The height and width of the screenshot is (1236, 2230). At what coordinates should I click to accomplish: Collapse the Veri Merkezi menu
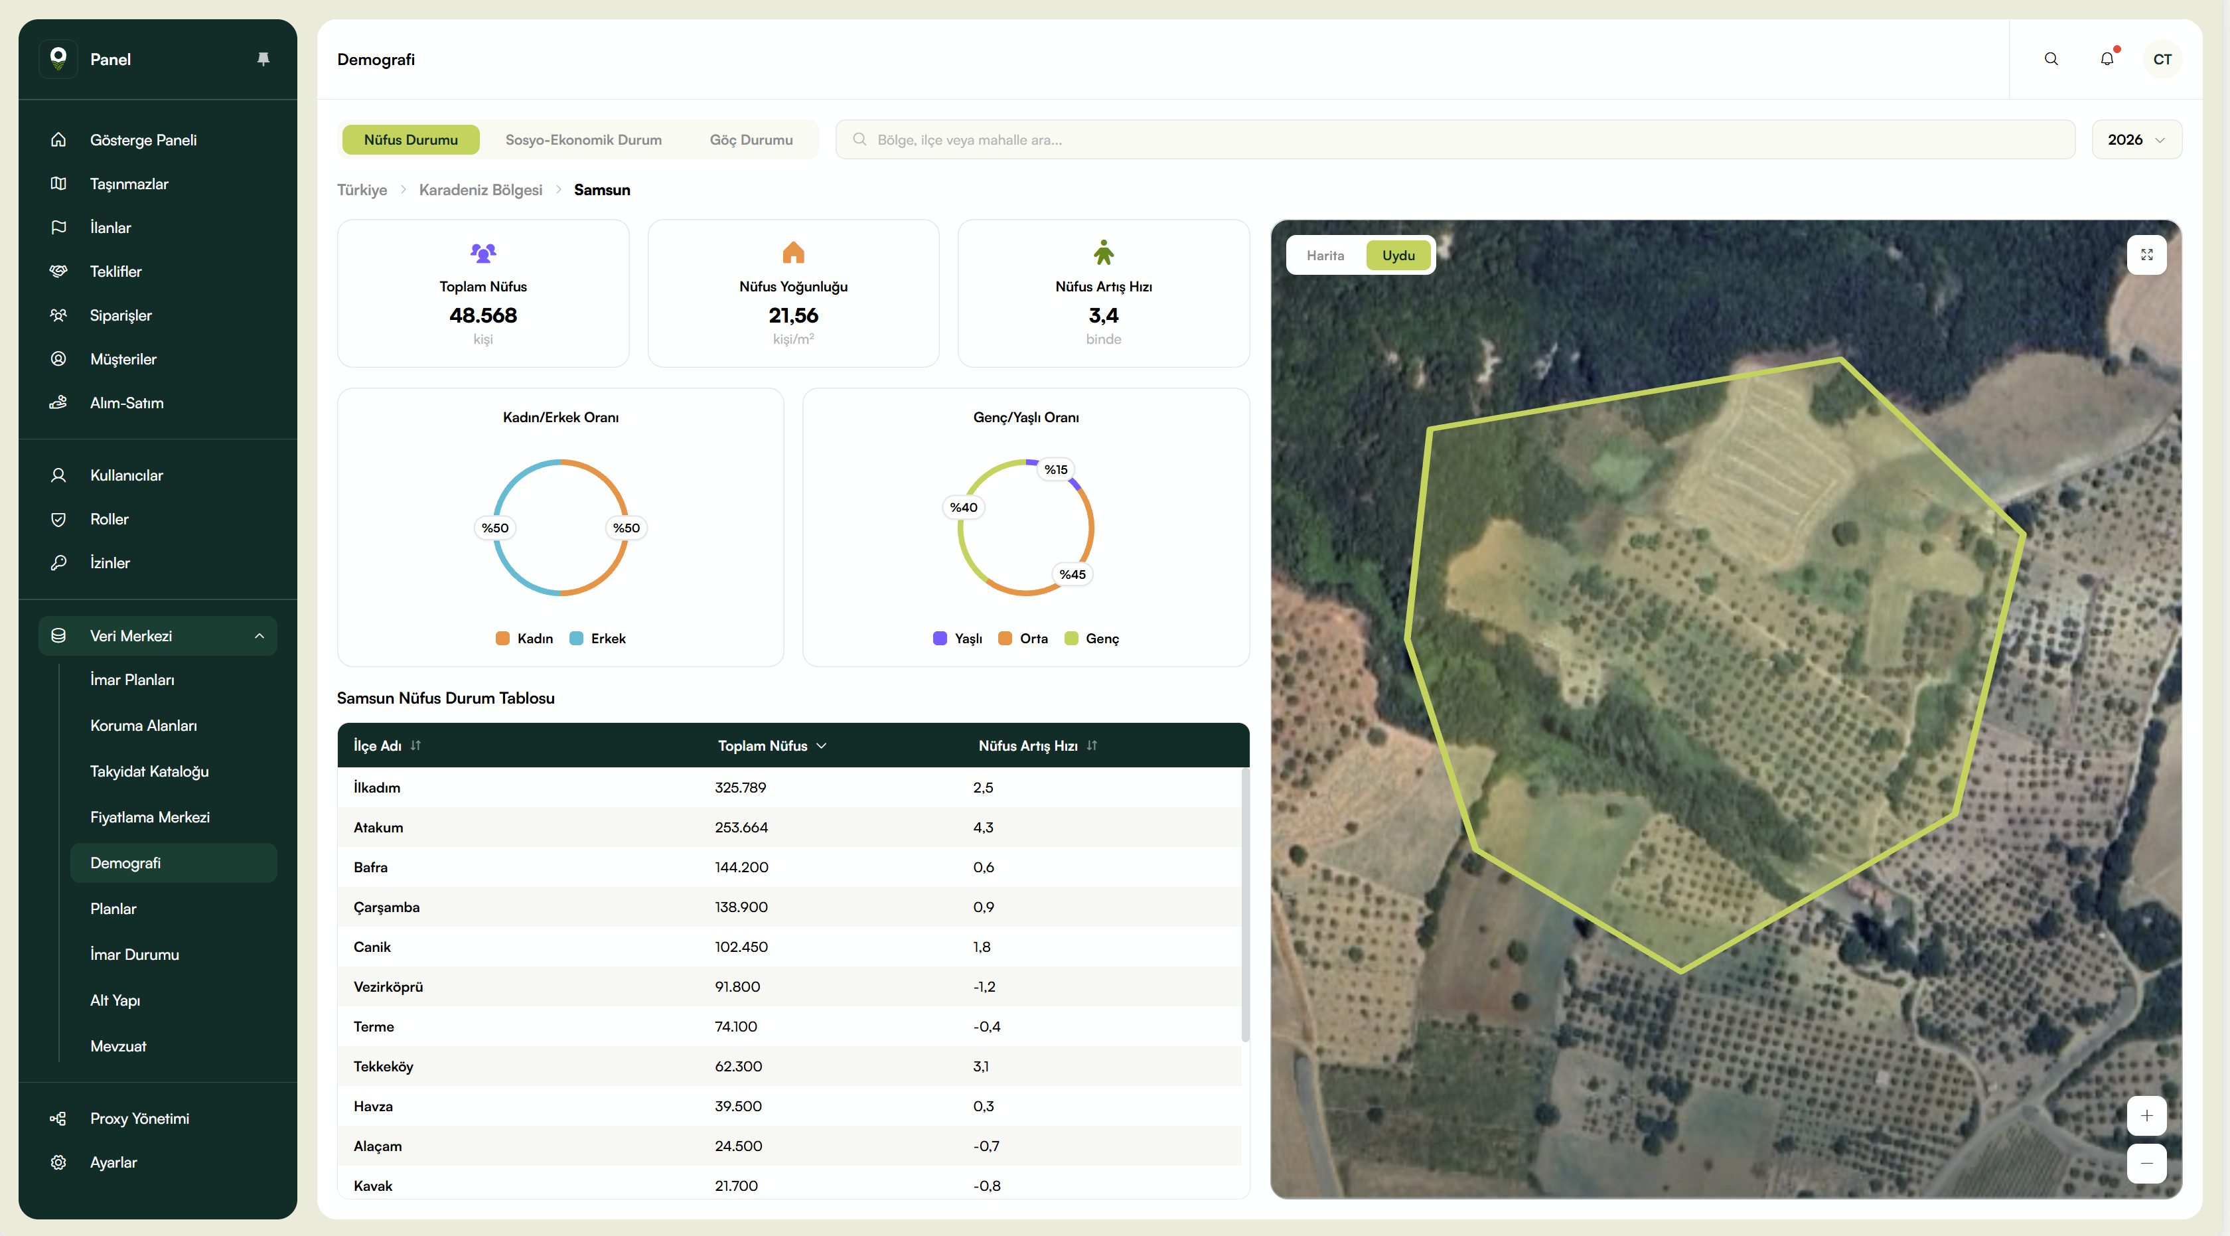157,635
